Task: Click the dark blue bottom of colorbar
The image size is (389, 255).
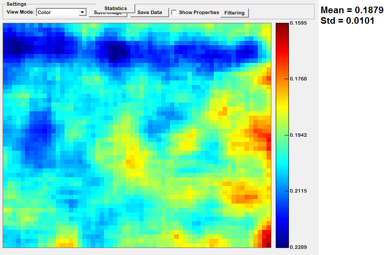Action: click(x=282, y=244)
